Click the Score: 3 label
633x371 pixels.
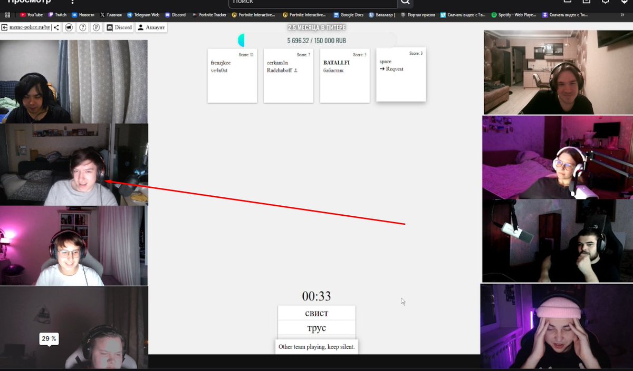(x=416, y=54)
